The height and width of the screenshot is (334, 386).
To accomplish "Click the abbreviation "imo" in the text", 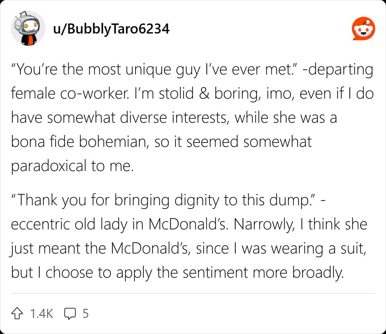I will 280,94.
